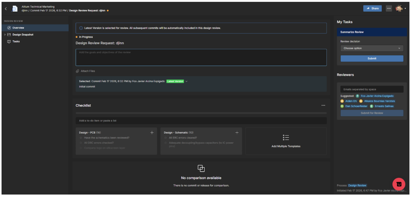The image size is (411, 197).
Task: Click the Share button
Action: click(x=372, y=9)
